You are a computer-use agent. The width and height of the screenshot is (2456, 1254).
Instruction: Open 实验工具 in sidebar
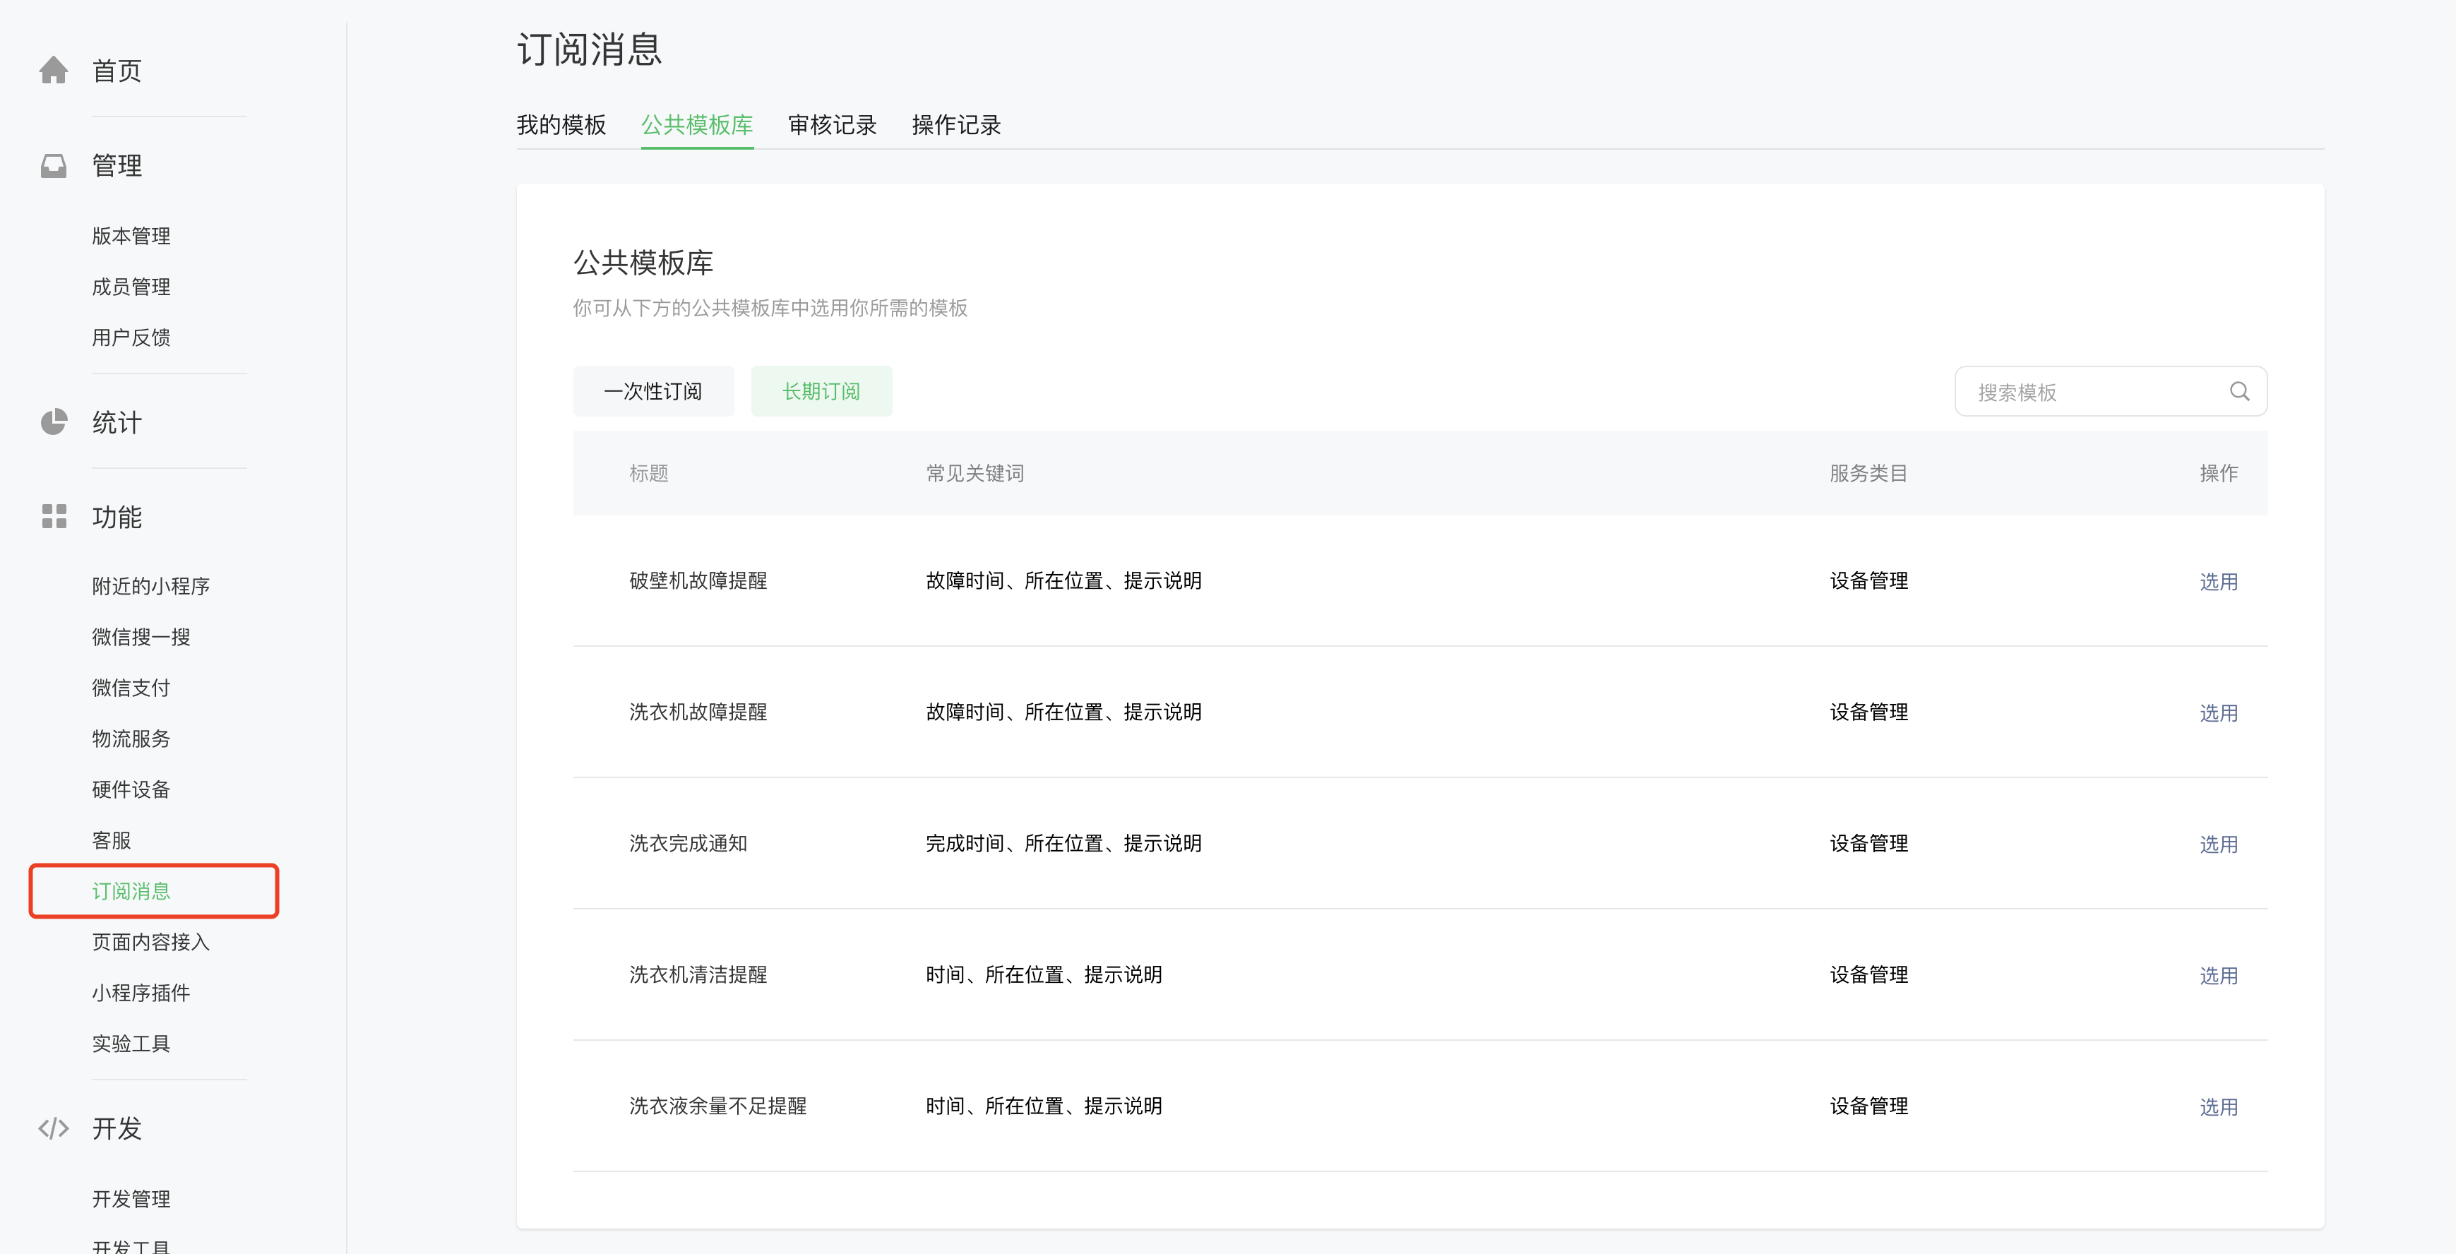pyautogui.click(x=131, y=1044)
